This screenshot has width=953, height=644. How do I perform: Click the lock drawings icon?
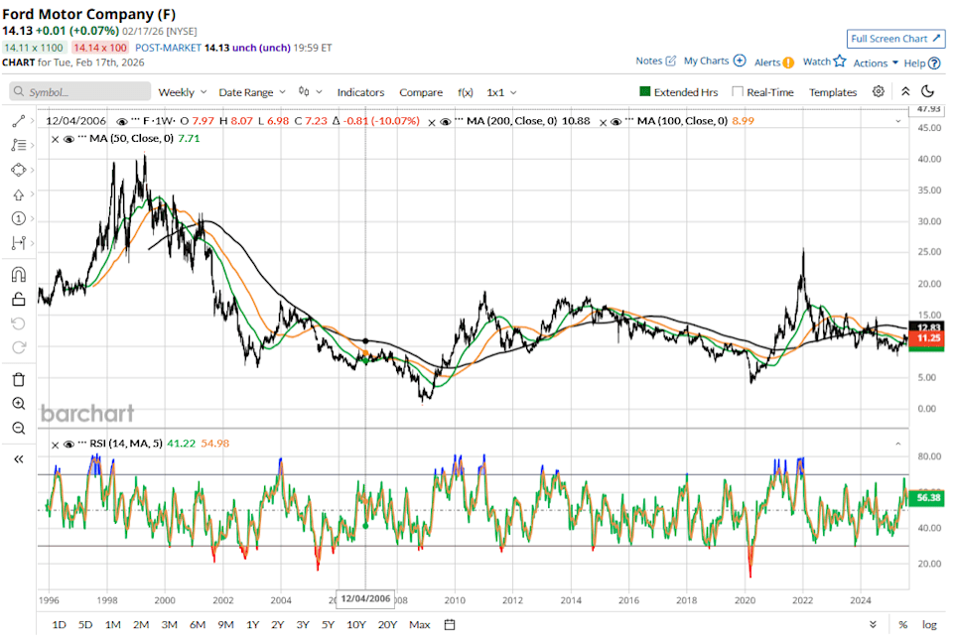tap(19, 299)
